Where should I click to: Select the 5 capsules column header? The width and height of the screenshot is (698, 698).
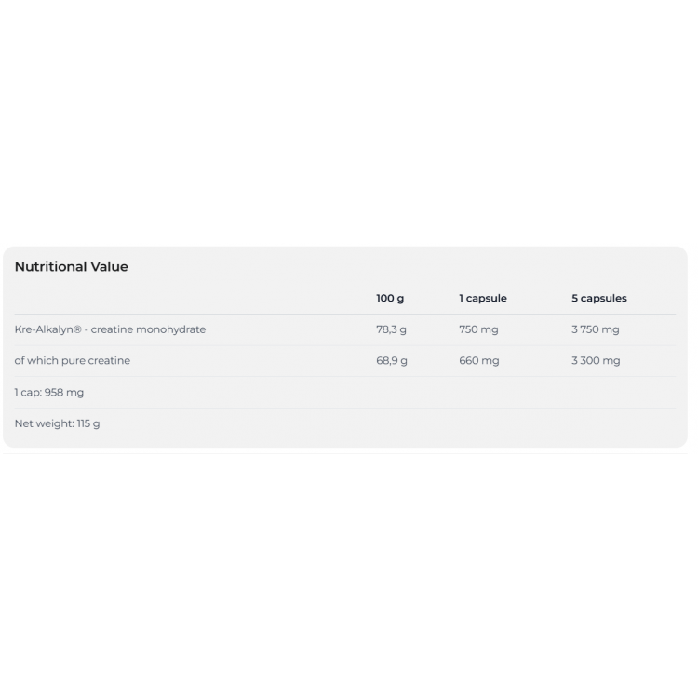click(598, 299)
